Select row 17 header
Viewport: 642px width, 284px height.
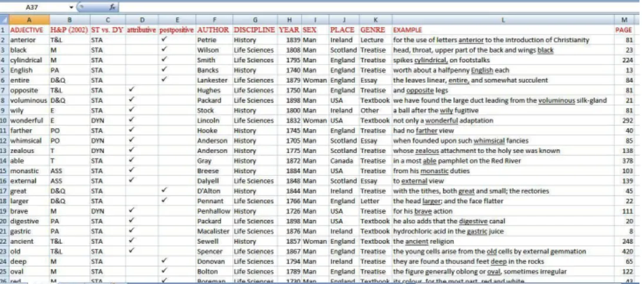(x=4, y=191)
